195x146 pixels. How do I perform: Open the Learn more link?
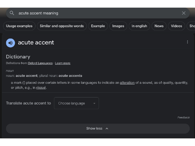(63, 63)
